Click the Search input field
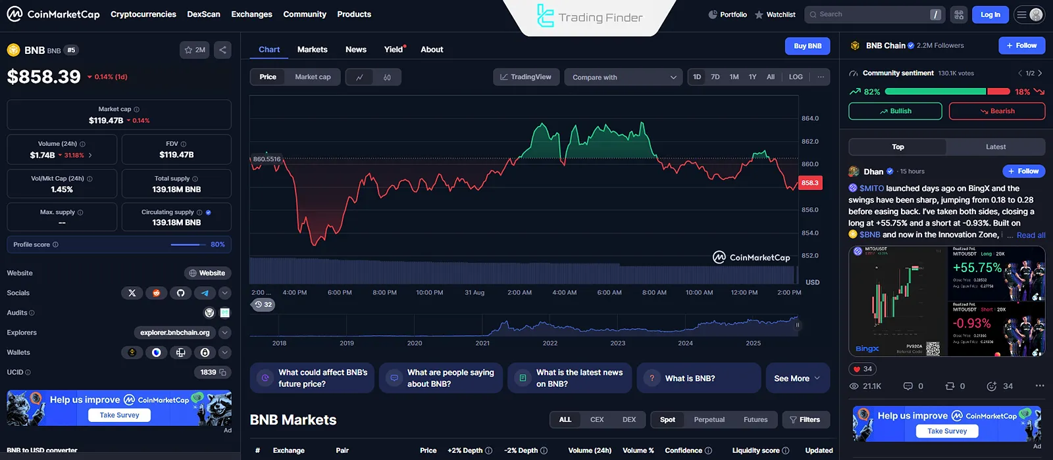The image size is (1053, 460). pyautogui.click(x=874, y=14)
